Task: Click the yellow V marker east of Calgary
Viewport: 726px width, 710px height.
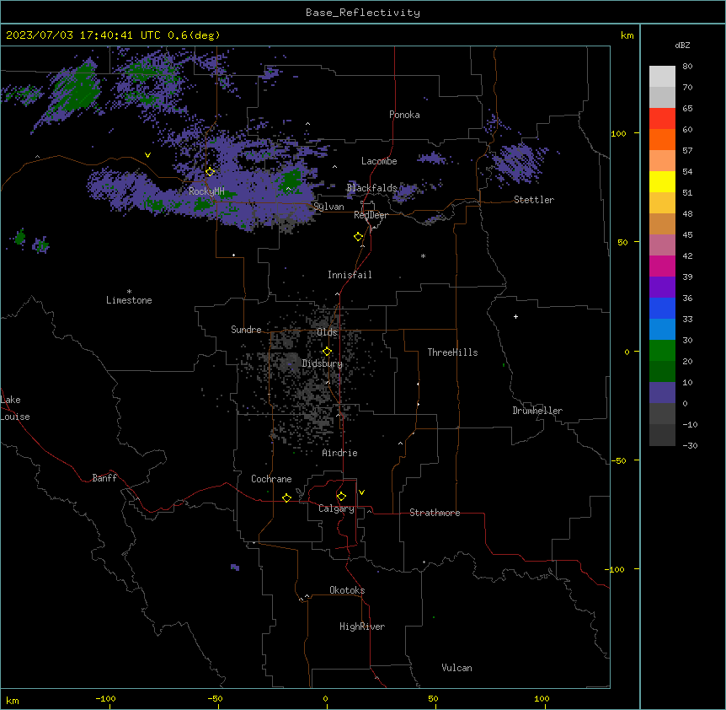Action: (361, 492)
